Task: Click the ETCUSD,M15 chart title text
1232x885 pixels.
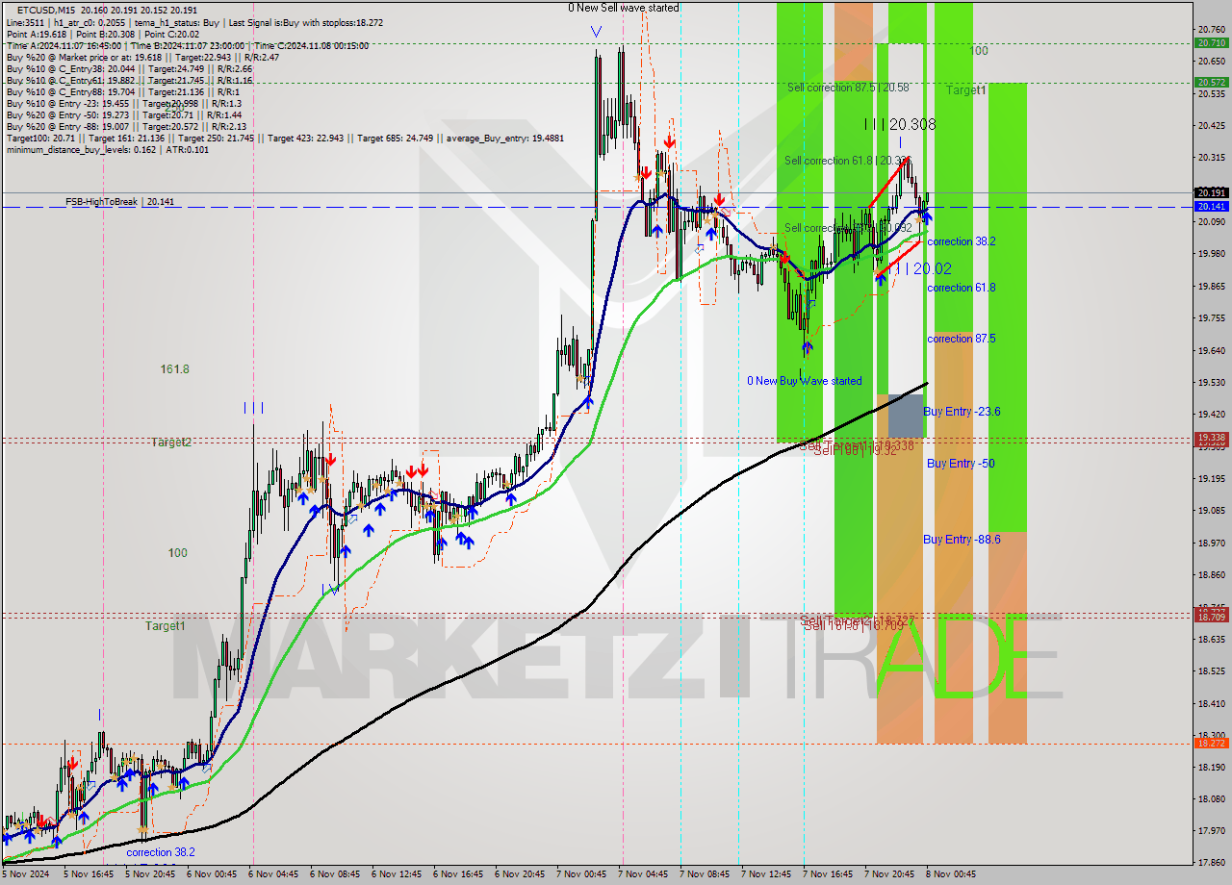Action: pos(46,9)
